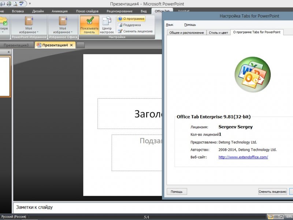Select the Вид ribbon tab
This screenshot has width=293, height=220.
[144, 11]
